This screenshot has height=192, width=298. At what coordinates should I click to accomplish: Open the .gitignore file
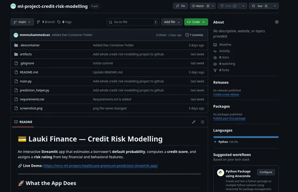pyautogui.click(x=27, y=63)
